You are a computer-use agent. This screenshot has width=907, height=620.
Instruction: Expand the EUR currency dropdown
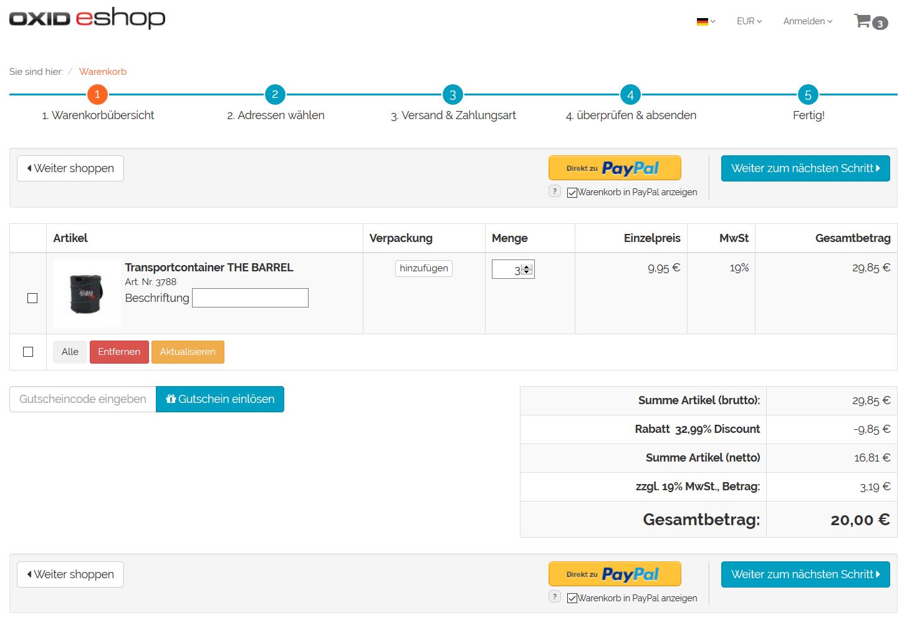[749, 21]
